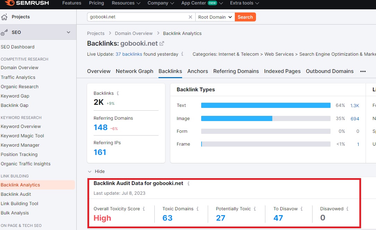Image resolution: width=376 pixels, height=230 pixels.
Task: Open Link Building Tool in sidebar
Action: 19,203
